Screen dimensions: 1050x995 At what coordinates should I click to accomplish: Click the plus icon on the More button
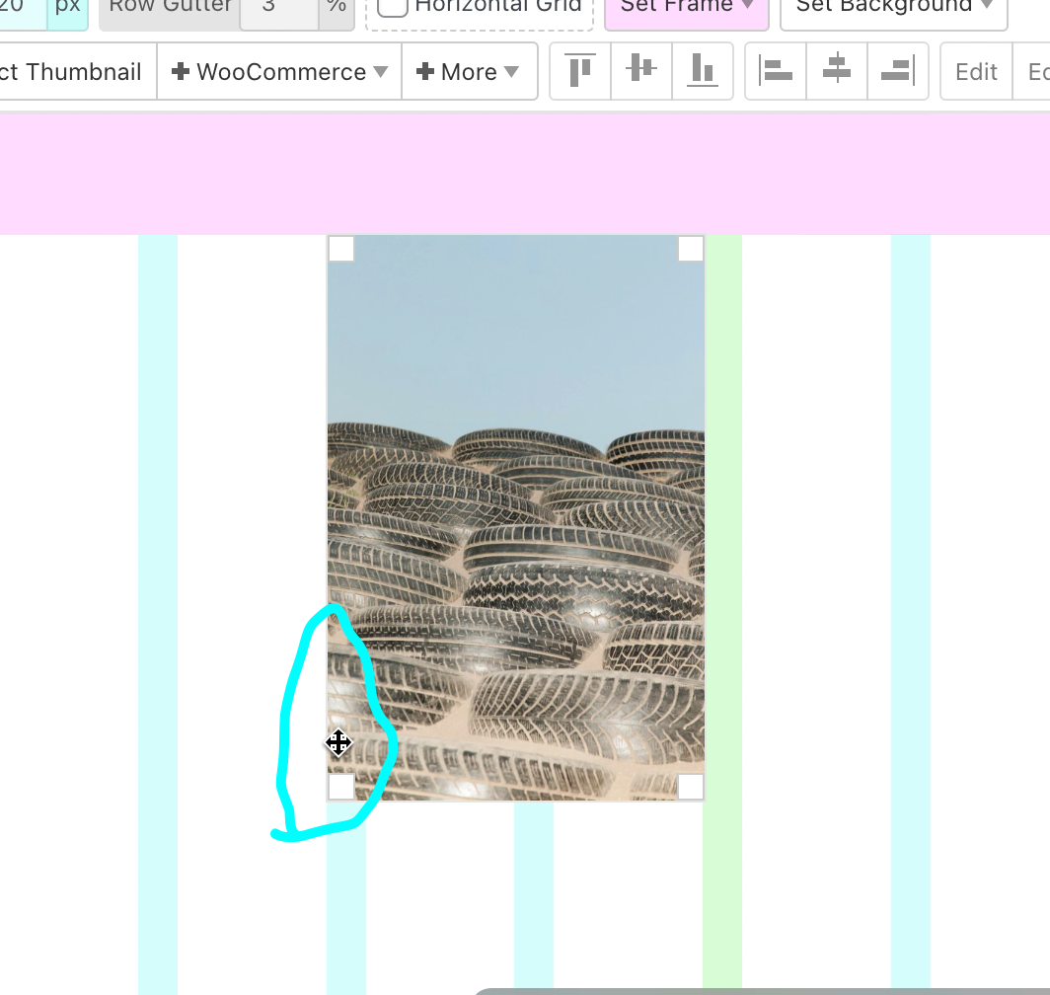pyautogui.click(x=424, y=71)
